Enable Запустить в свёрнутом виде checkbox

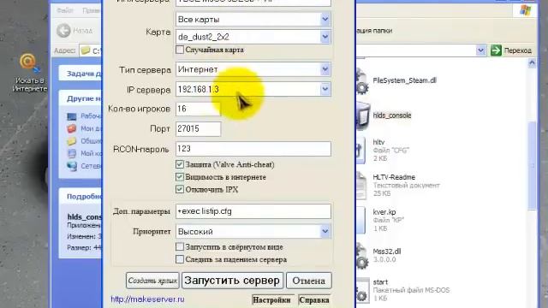tap(180, 246)
